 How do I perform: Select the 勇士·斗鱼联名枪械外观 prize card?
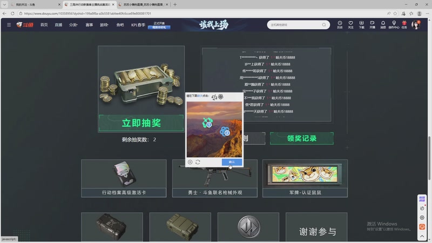point(215,178)
